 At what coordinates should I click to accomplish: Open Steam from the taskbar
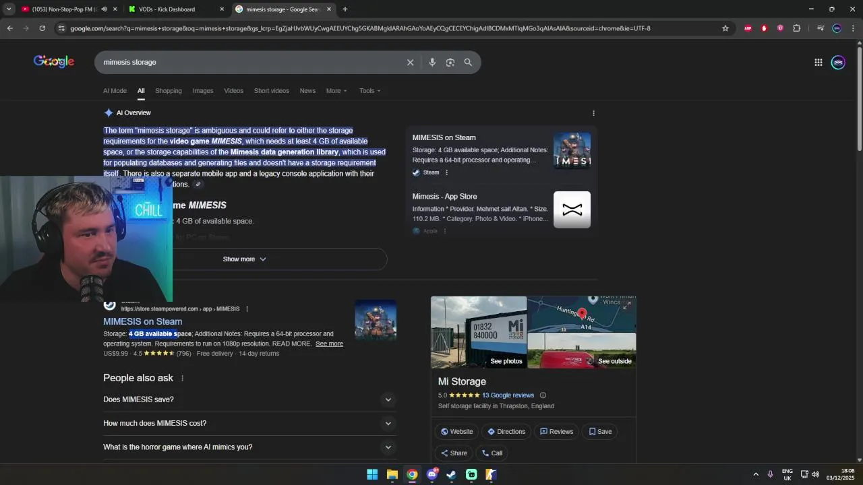coord(452,474)
